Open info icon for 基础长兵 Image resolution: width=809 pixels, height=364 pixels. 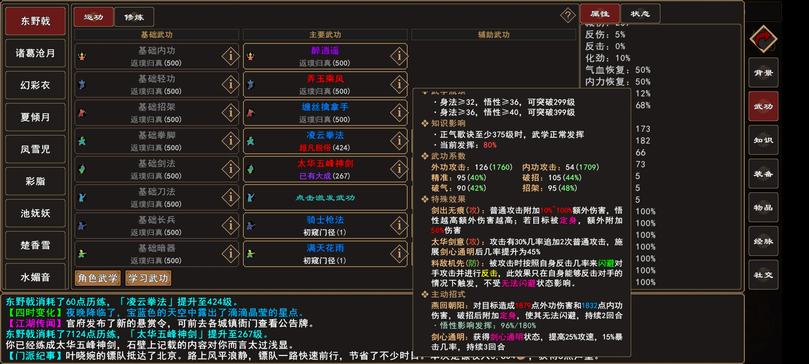click(x=231, y=225)
